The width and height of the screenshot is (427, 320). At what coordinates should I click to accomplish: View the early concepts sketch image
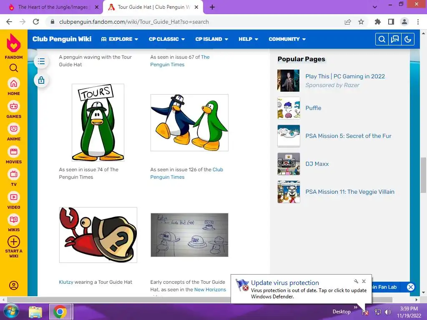tap(189, 235)
